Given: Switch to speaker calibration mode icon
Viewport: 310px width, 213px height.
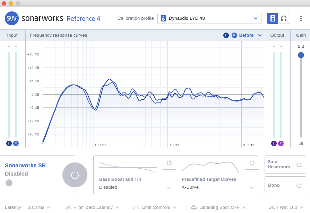Looking at the screenshot, I should pos(273,18).
